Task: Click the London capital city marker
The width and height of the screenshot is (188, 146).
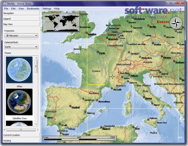Action: [86, 33]
